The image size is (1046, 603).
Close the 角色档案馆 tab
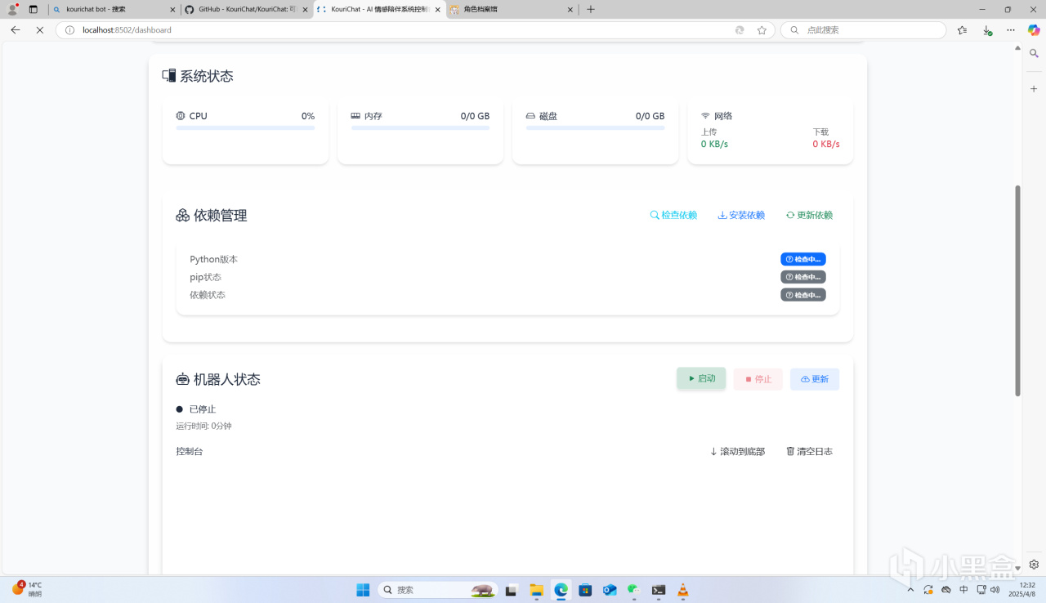click(x=570, y=10)
